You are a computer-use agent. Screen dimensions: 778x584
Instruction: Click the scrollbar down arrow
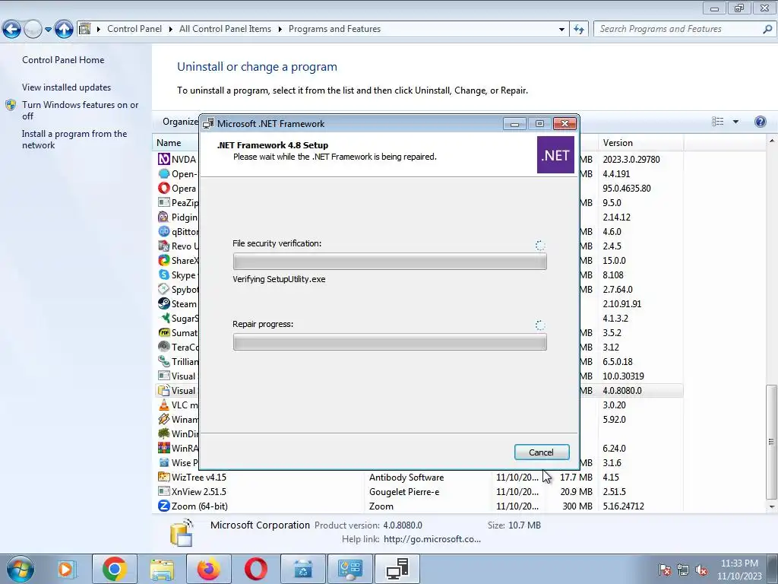coord(771,506)
